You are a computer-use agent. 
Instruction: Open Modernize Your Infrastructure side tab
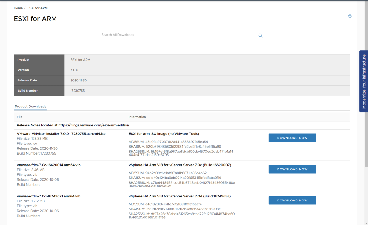[364, 81]
